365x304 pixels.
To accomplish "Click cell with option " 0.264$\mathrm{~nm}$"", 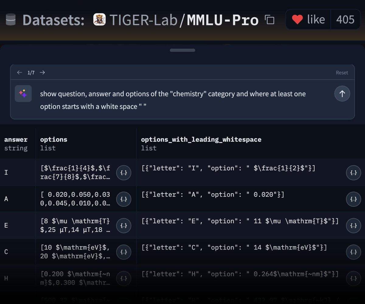I will click(x=240, y=274).
